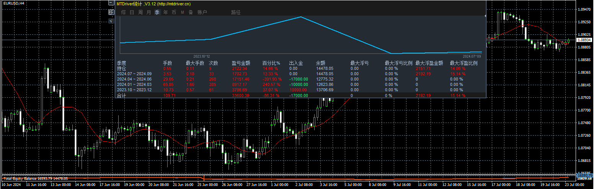Viewport: 594px width, 189px height.
Task: Switch to the 月 monthly tab
Action: coord(148,12)
